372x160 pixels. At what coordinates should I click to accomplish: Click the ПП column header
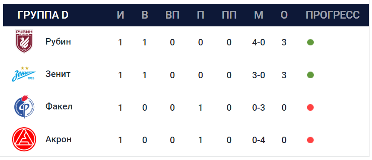[229, 15]
